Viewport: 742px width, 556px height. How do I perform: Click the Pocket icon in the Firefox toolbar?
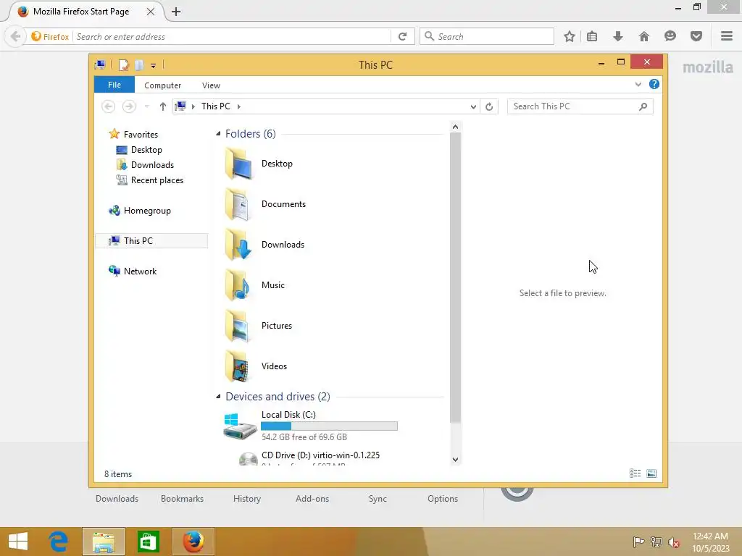click(696, 36)
